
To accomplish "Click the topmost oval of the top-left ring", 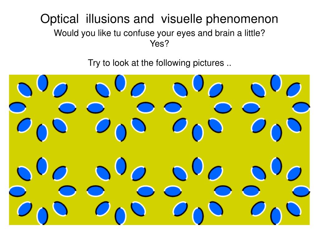I will (42, 83).
